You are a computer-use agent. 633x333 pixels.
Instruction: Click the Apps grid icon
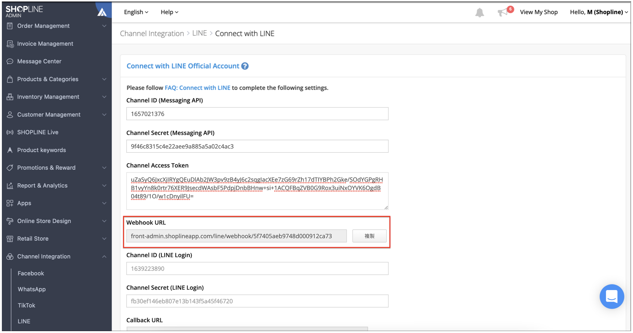click(10, 203)
